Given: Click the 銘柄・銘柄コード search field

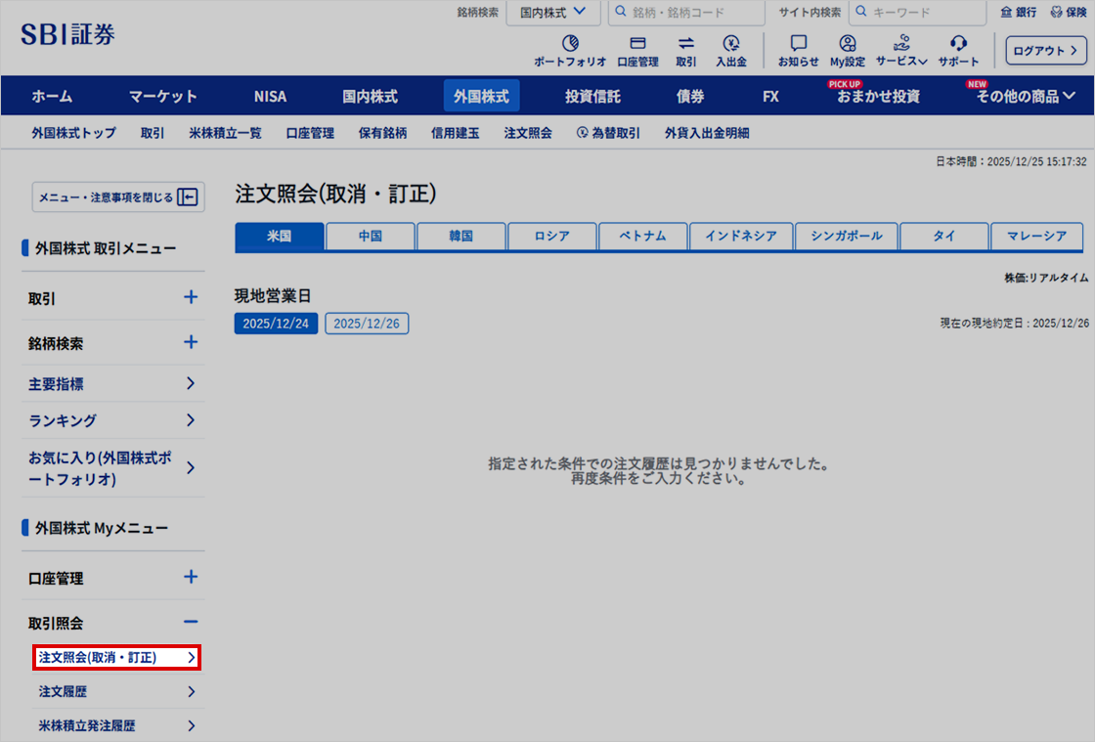Looking at the screenshot, I should pyautogui.click(x=684, y=13).
